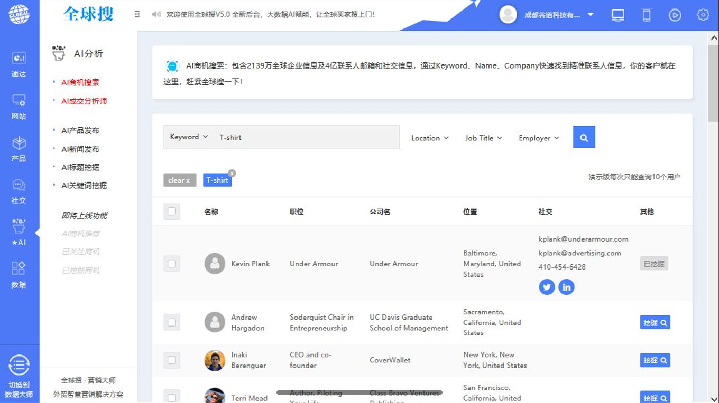Check the box for Kevin Plank
719x403 pixels.
click(x=171, y=264)
